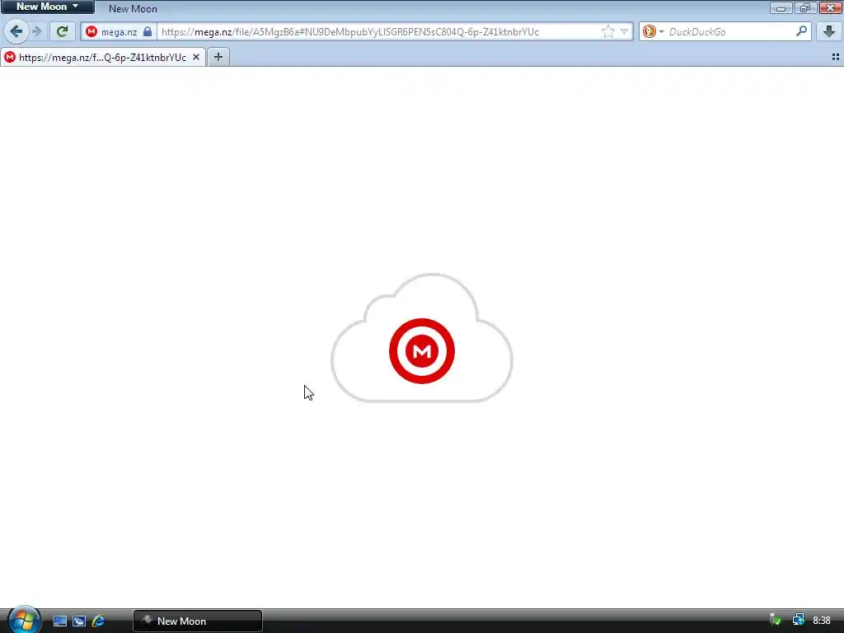Click the mega.nz site identity button

(x=119, y=32)
